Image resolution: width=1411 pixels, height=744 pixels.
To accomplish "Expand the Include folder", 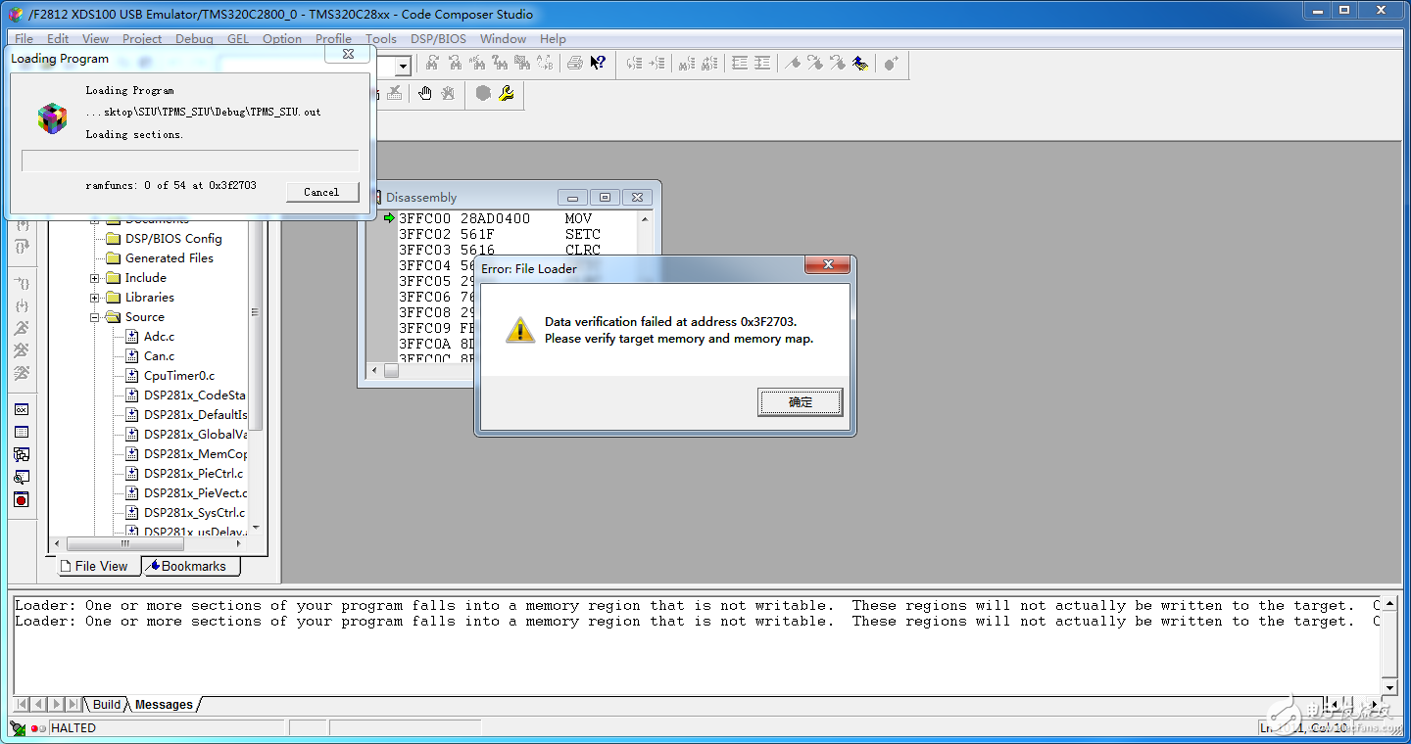I will coord(95,278).
